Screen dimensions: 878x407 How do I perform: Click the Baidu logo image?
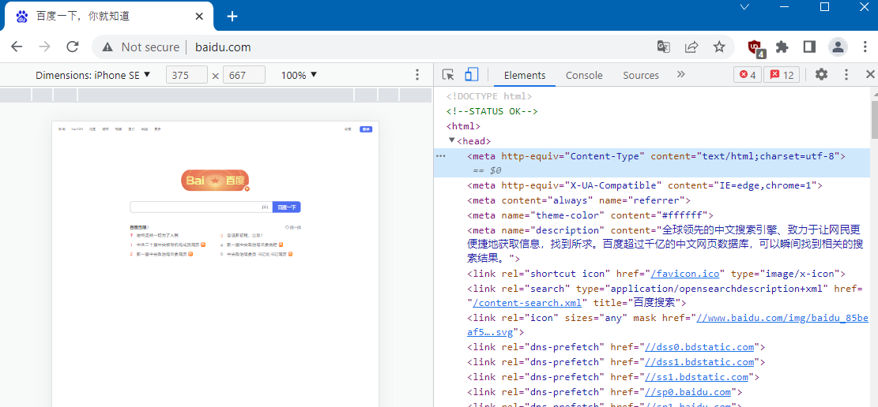216,181
